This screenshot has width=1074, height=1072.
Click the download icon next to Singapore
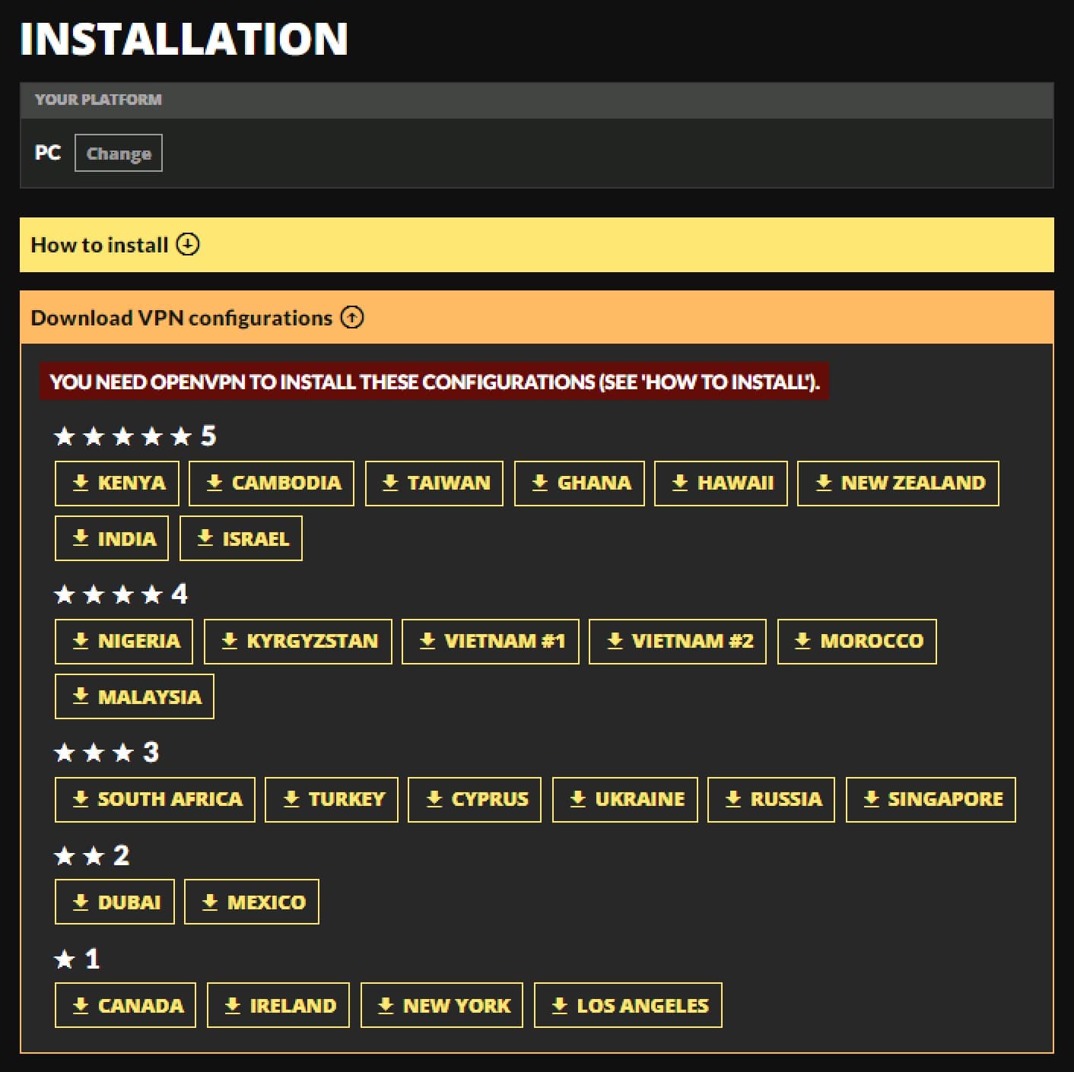[x=872, y=799]
